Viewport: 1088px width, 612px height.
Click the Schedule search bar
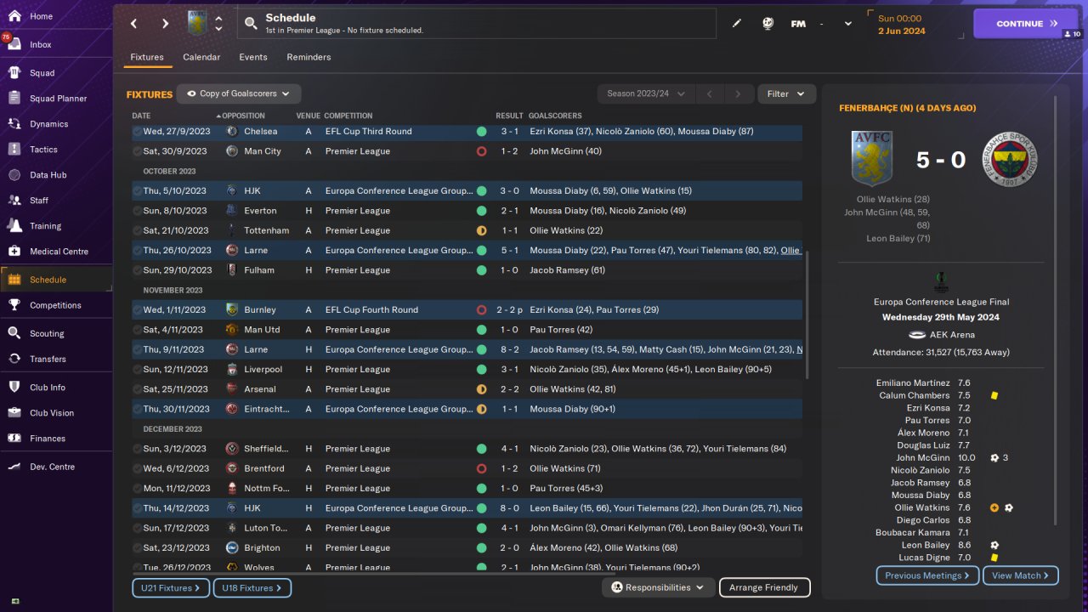477,24
